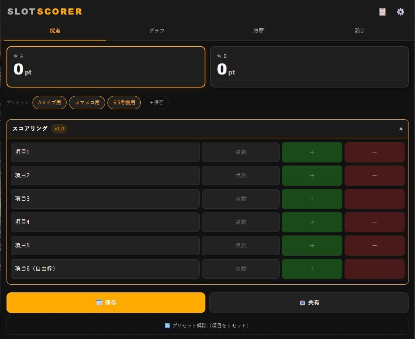Click プリセット解除 reset items button

207,326
